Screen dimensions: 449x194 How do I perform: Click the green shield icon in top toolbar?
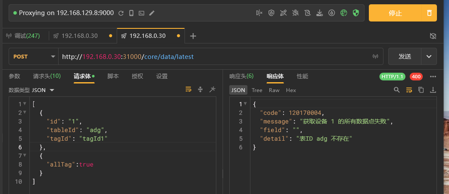point(355,13)
